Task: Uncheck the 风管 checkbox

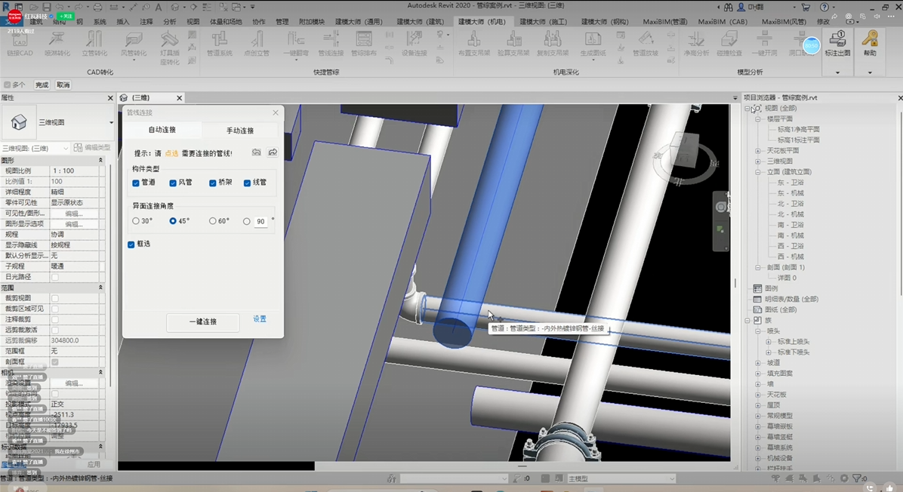Action: pyautogui.click(x=173, y=183)
